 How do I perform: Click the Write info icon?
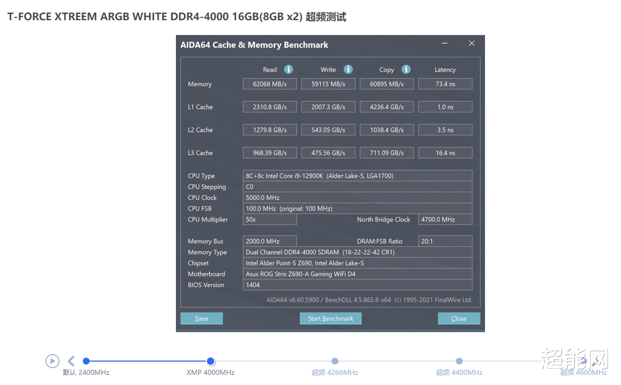tap(348, 69)
